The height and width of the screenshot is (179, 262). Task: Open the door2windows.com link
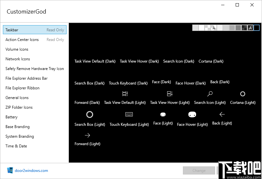pos(31,171)
